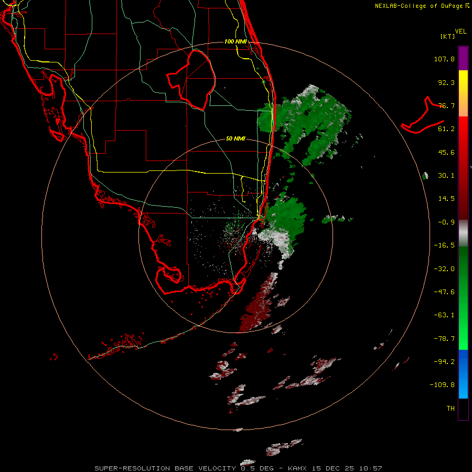Select the 61.2 velocity scale value
This screenshot has height=472, width=472.
[446, 129]
